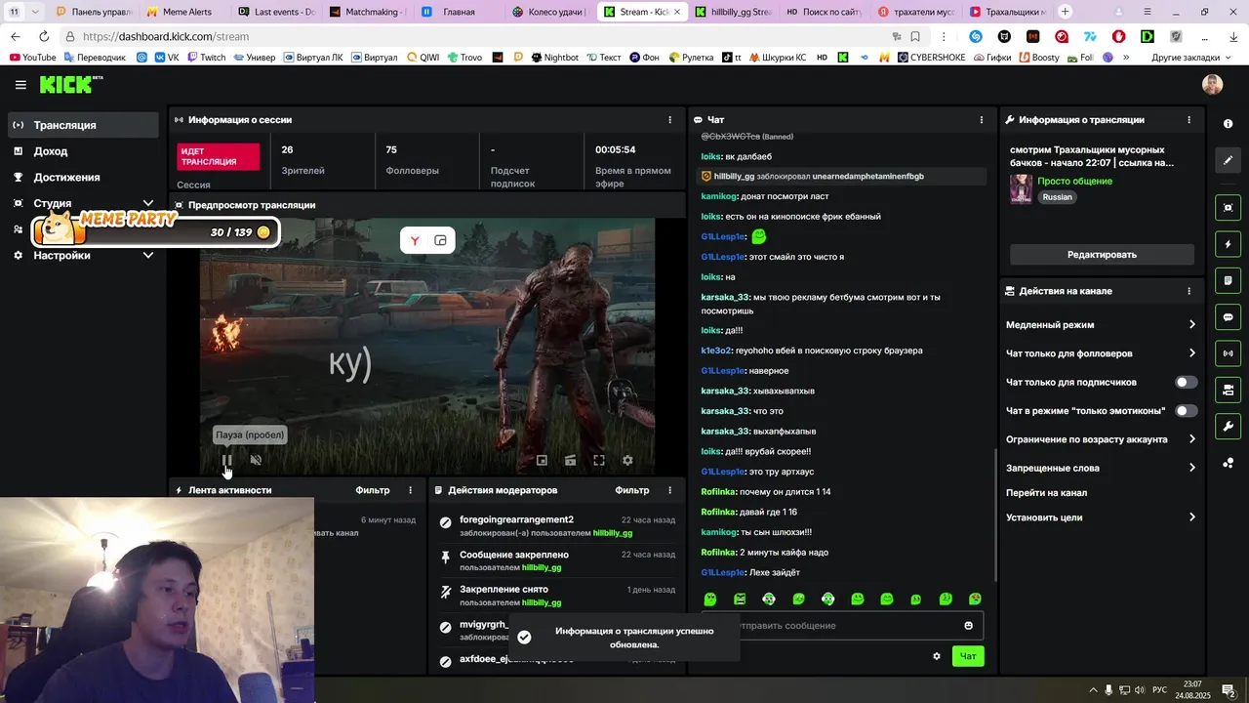
Task: Insert last heart-eyes emote from quick row
Action: tap(975, 600)
